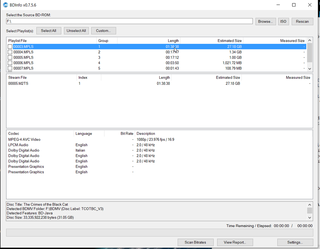Screen dimensions: 320x249
Task: Click Unselect All button
Action: [76, 31]
